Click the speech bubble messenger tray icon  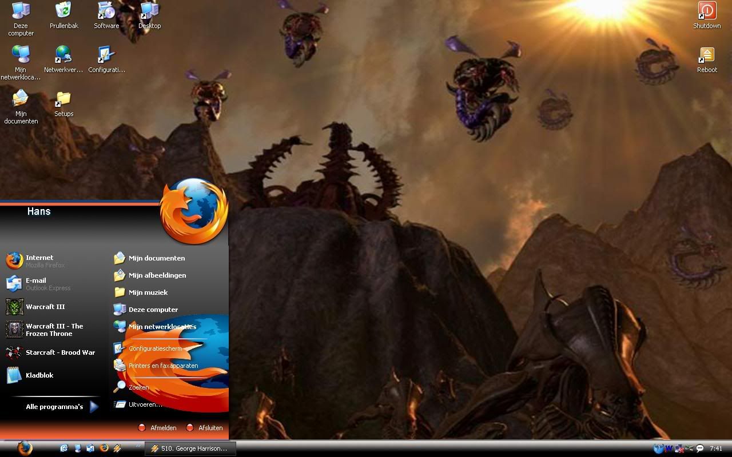tap(699, 448)
